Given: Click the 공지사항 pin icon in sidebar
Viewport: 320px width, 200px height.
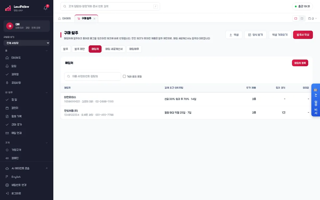Looking at the screenshot, I should [x=7, y=83].
